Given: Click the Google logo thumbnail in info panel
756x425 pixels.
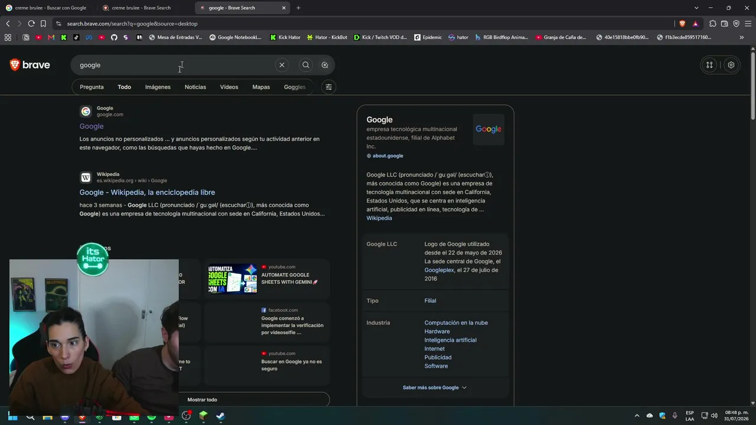Looking at the screenshot, I should 488,129.
